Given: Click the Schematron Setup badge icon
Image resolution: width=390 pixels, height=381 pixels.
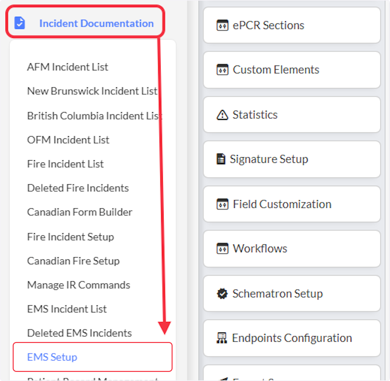Looking at the screenshot, I should 222,294.
